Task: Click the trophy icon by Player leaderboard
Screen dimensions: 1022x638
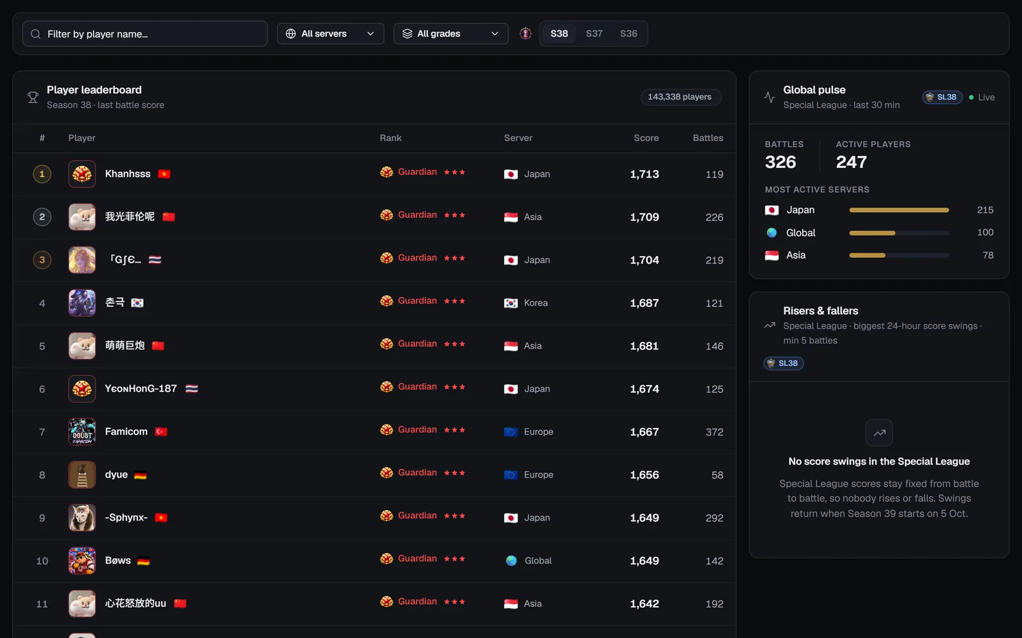Action: click(33, 97)
